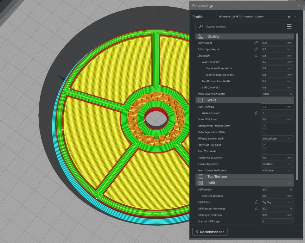Open Z Seam Alignment dropdown
The height and width of the screenshot is (243, 305).
tap(277, 164)
